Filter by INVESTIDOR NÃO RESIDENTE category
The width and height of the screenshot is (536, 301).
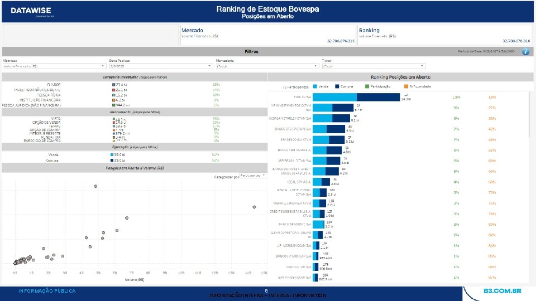(x=37, y=90)
